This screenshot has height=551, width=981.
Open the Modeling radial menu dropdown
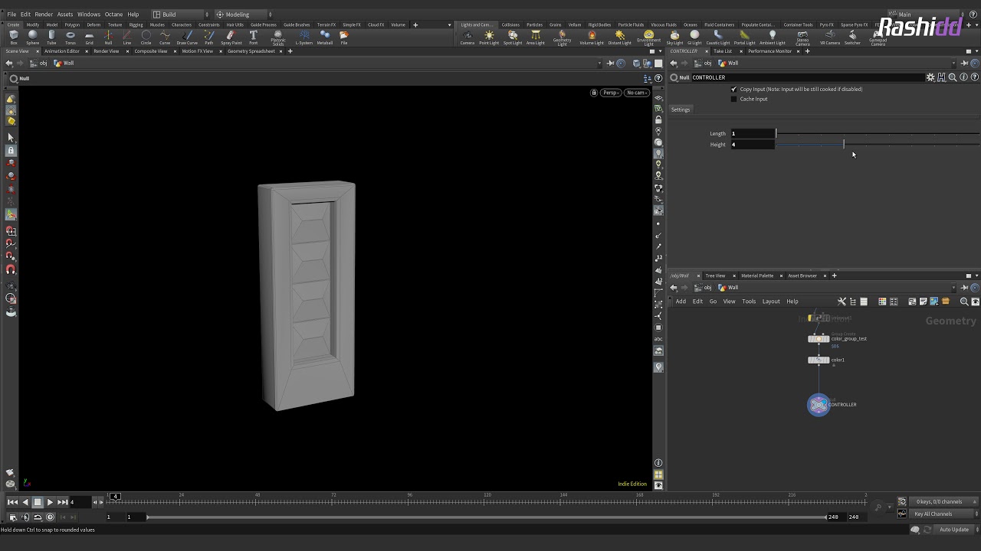pos(242,15)
